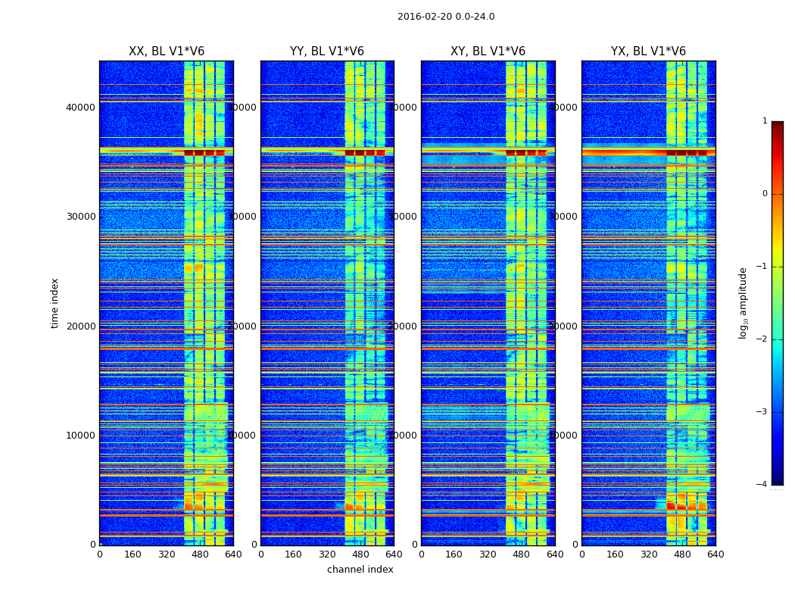Image resolution: width=795 pixels, height=606 pixels.
Task: Click the XX, BL V1*V6 panel title
Action: [x=167, y=52]
